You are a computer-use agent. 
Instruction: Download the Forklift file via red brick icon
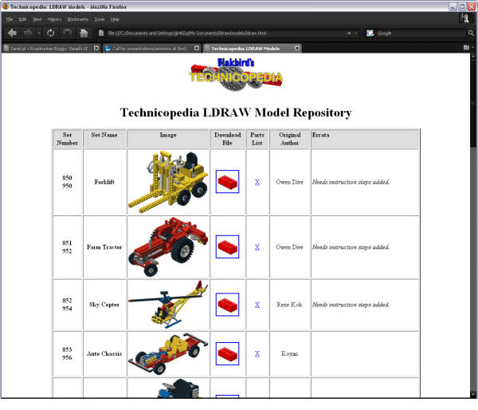227,182
